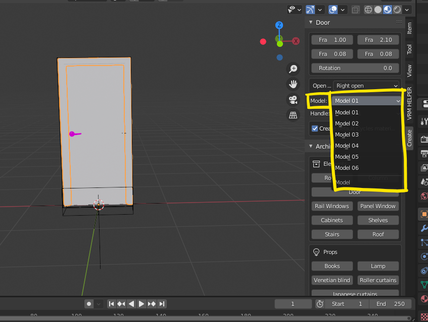Viewport: 428px width, 322px height.
Task: Collapse the Door panel
Action: click(x=311, y=22)
